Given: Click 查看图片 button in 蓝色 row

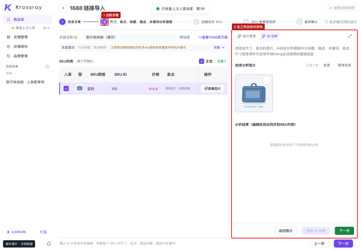Looking at the screenshot, I should pos(213,88).
